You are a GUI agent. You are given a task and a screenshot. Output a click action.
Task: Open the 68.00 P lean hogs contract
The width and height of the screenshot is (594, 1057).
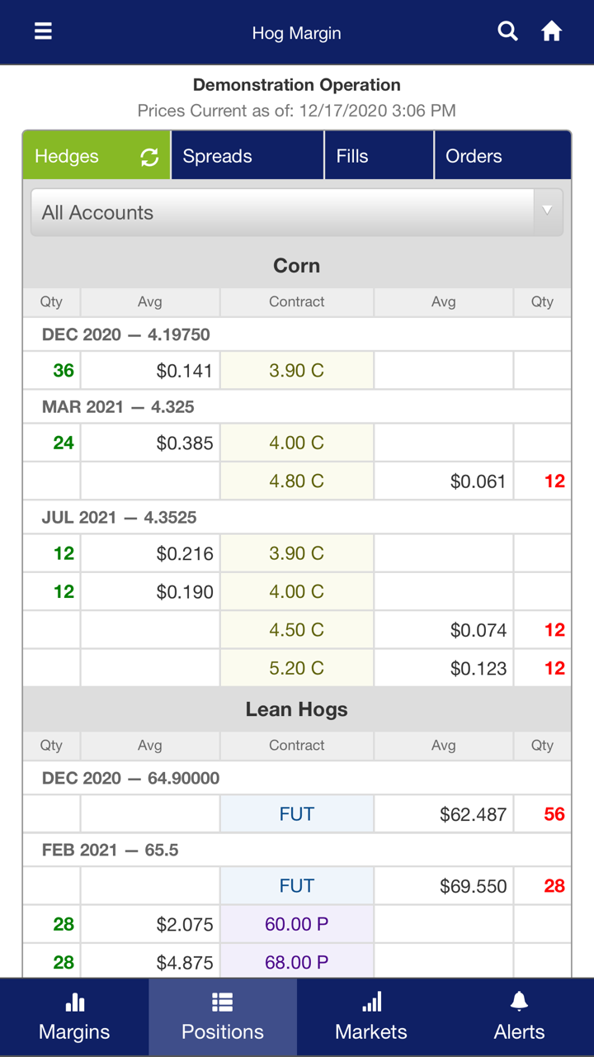click(x=296, y=962)
